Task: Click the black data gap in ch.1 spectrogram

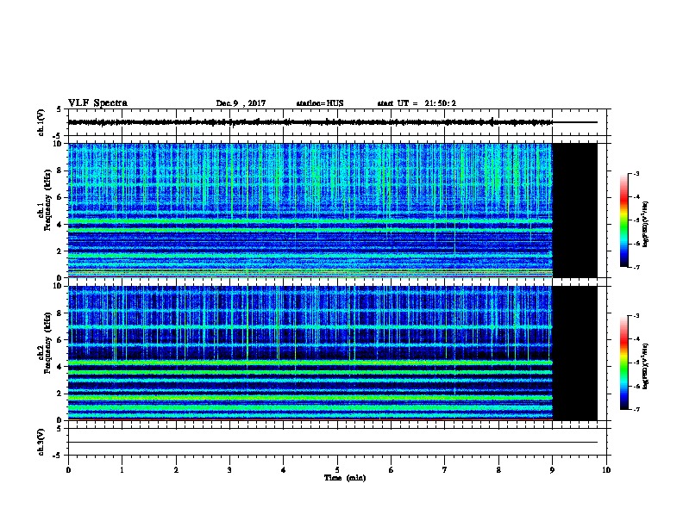Action: tap(575, 210)
